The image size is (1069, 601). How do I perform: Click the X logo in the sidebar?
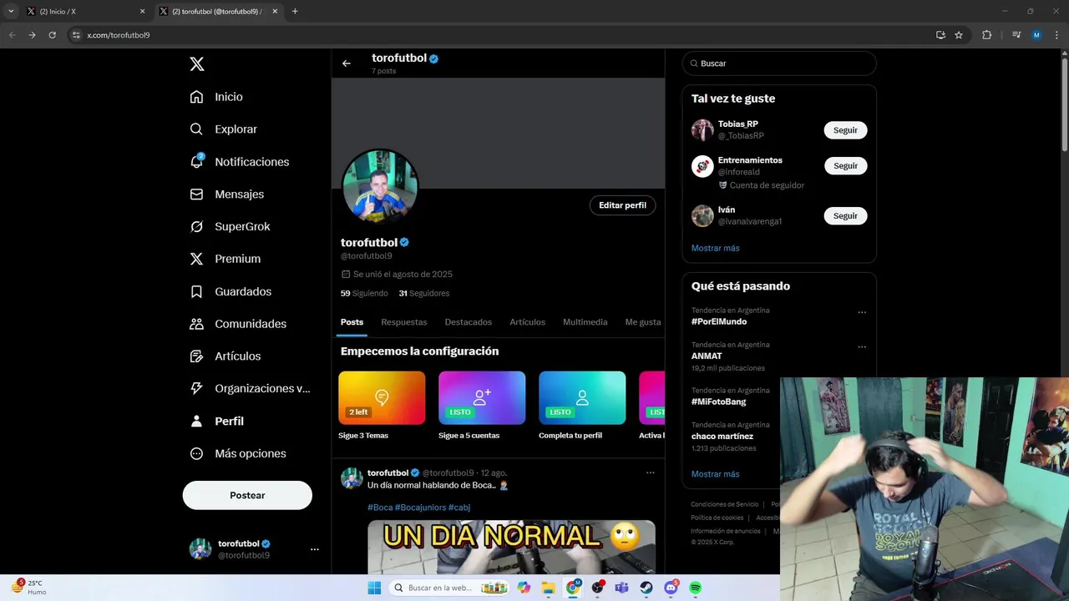pos(196,64)
